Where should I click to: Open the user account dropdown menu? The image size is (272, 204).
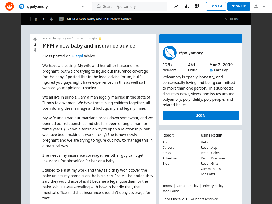[x=260, y=6]
